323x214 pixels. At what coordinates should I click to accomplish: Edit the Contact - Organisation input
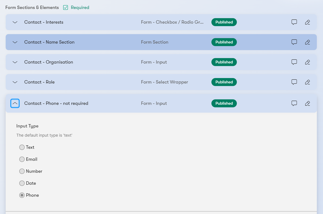(x=307, y=62)
